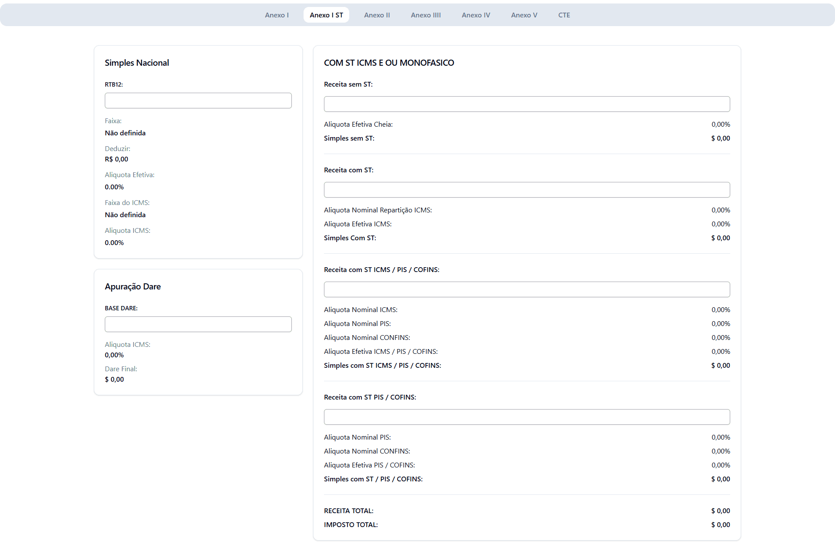The width and height of the screenshot is (835, 551).
Task: Go to the Anexo IIII tab
Action: tap(425, 15)
